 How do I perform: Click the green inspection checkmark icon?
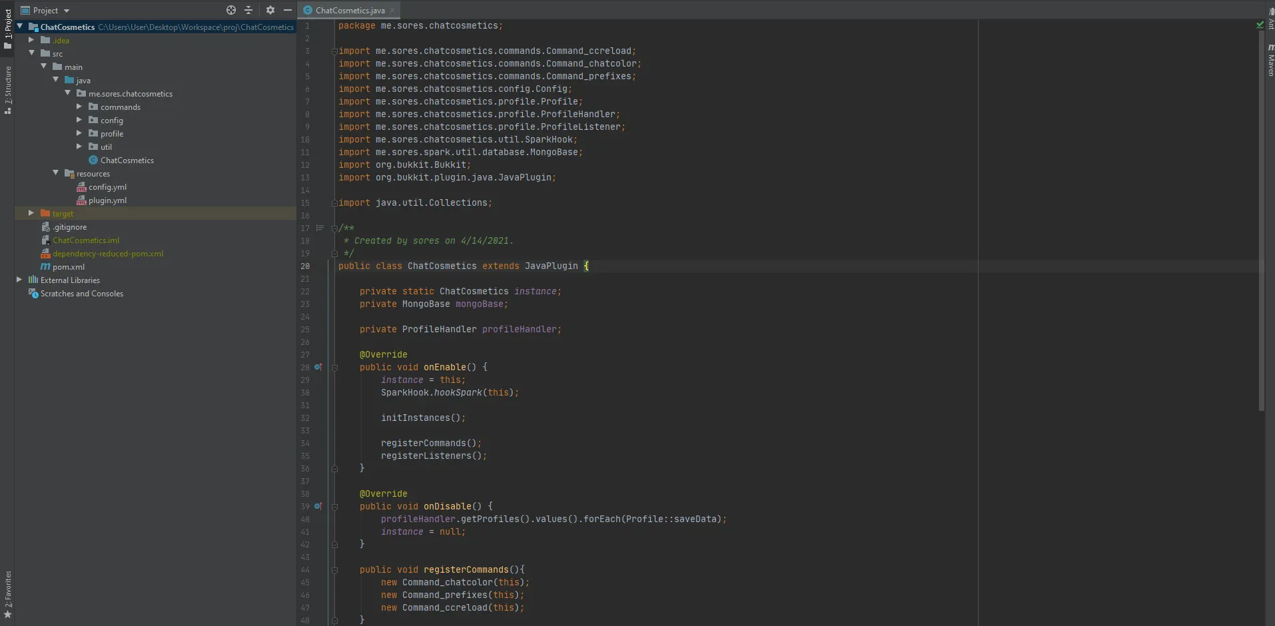pyautogui.click(x=1260, y=25)
